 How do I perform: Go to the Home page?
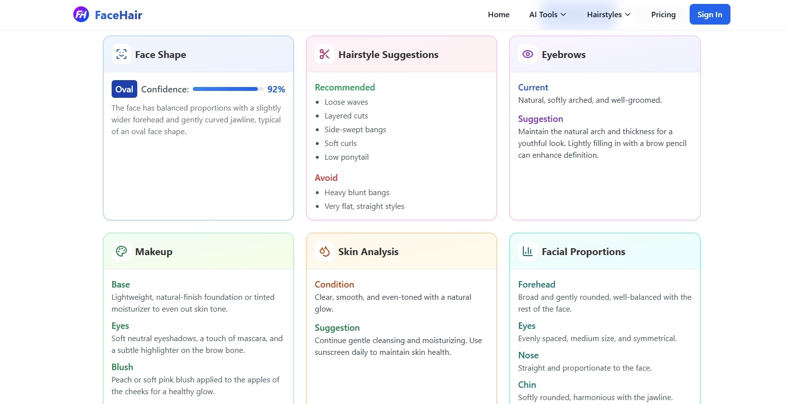click(x=498, y=15)
